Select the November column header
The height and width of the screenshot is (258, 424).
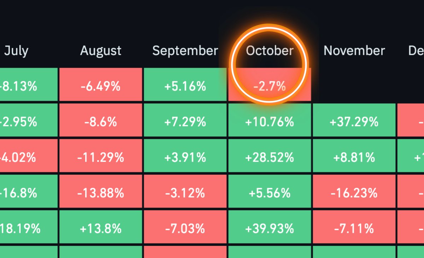pyautogui.click(x=354, y=51)
